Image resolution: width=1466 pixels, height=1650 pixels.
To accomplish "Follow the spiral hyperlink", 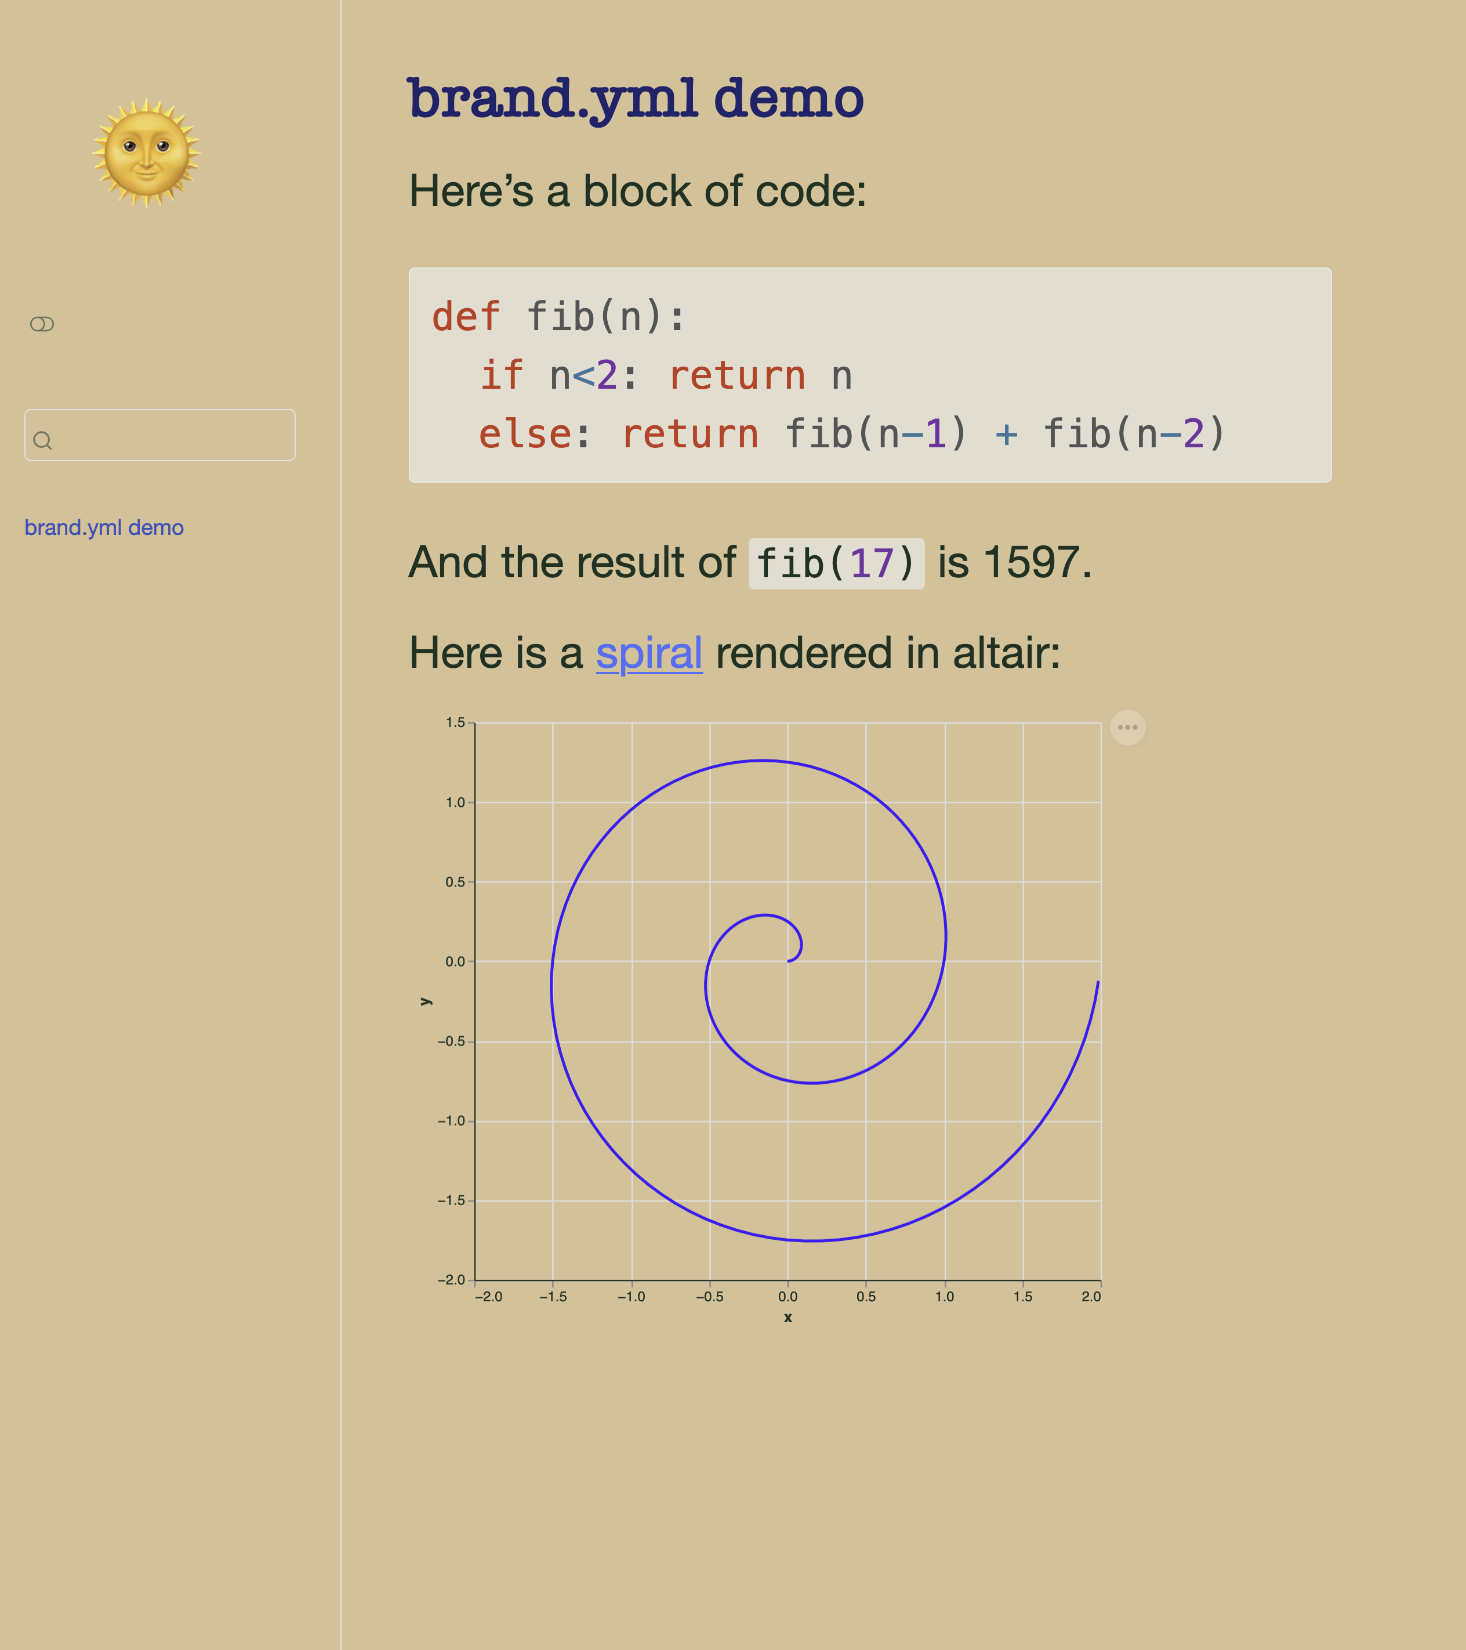I will [x=649, y=653].
